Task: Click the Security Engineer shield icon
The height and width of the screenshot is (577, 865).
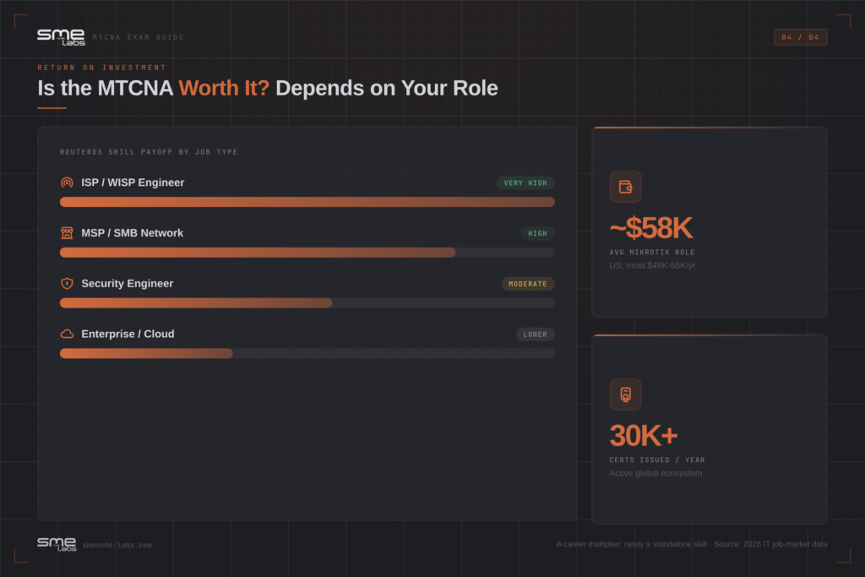Action: pos(67,284)
